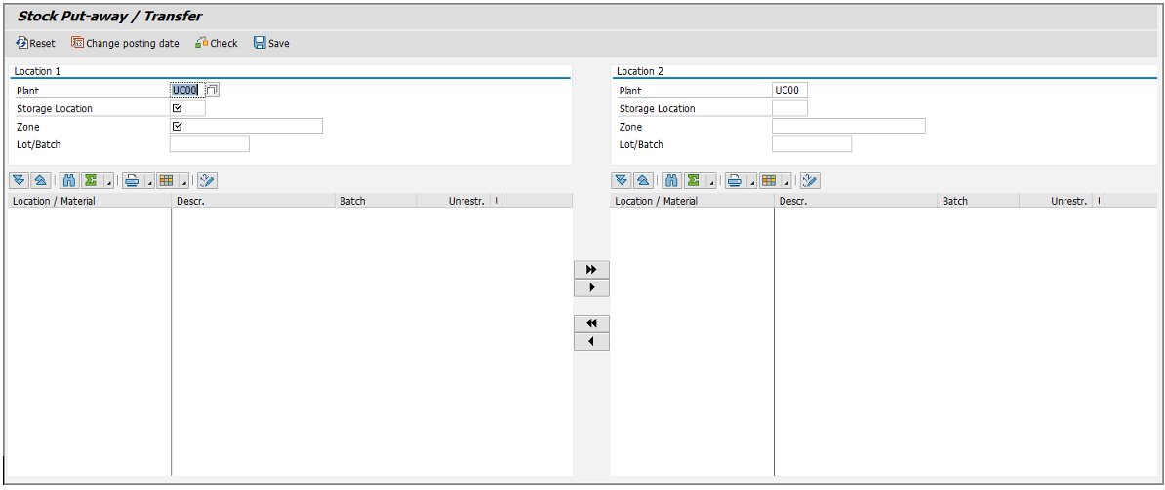Click the layout grid icon in Location 1 toolbar
Screen dimensions: 1165x490
click(166, 180)
